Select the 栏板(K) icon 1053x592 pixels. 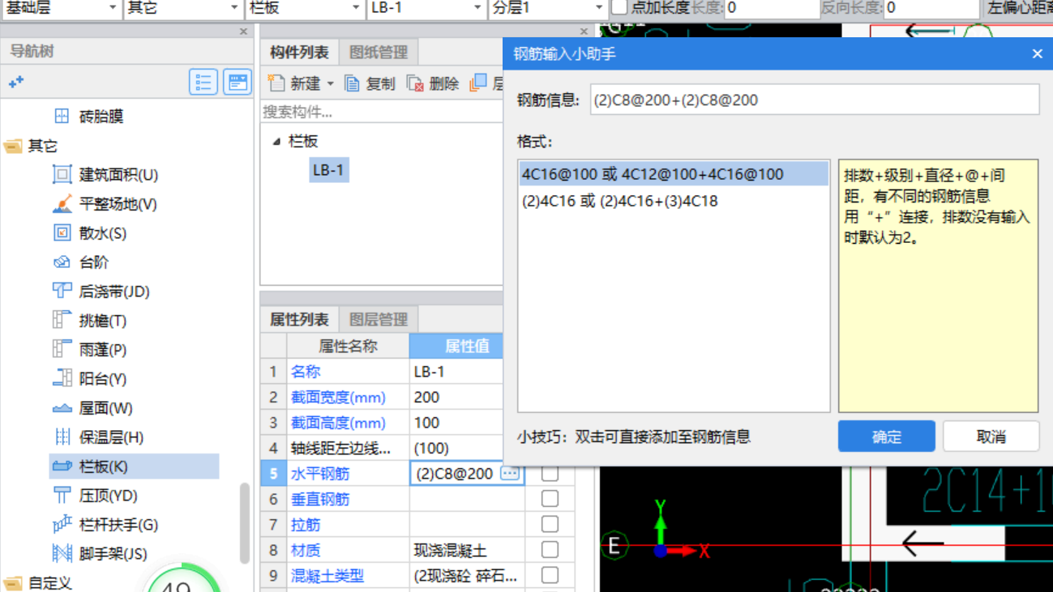pos(62,466)
